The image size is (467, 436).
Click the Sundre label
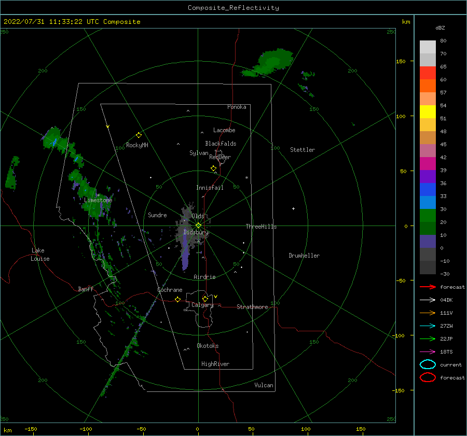(x=157, y=215)
